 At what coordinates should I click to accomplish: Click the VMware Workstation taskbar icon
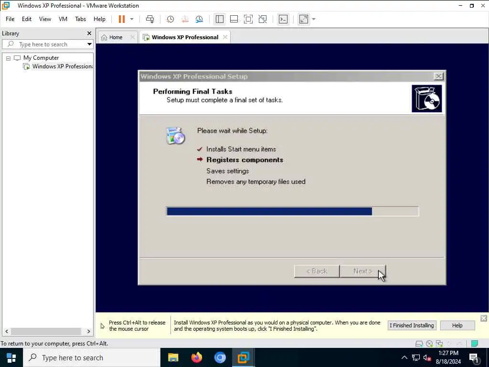pyautogui.click(x=243, y=357)
